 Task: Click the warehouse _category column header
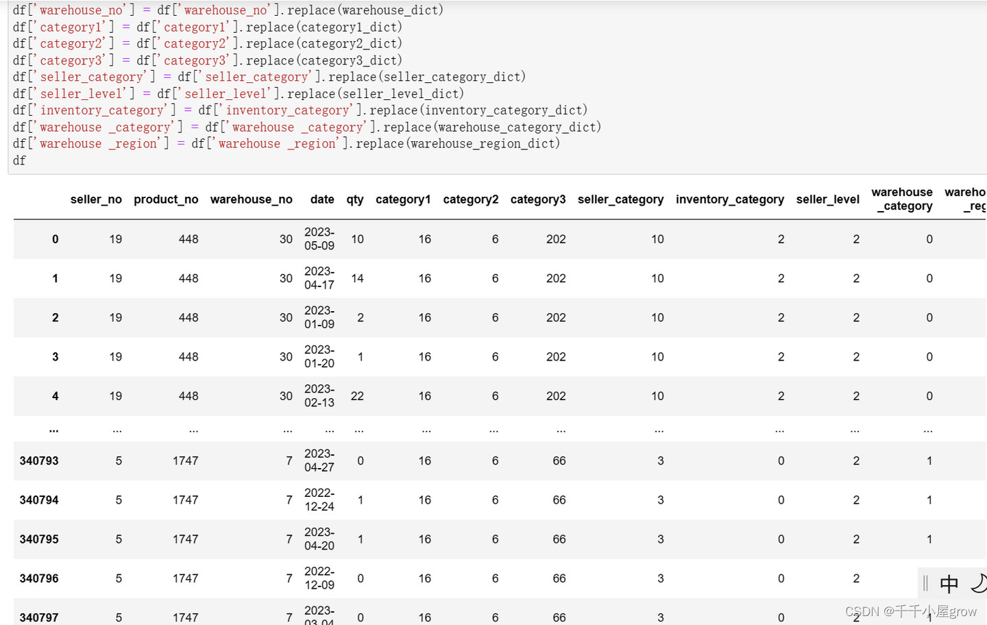pos(902,199)
